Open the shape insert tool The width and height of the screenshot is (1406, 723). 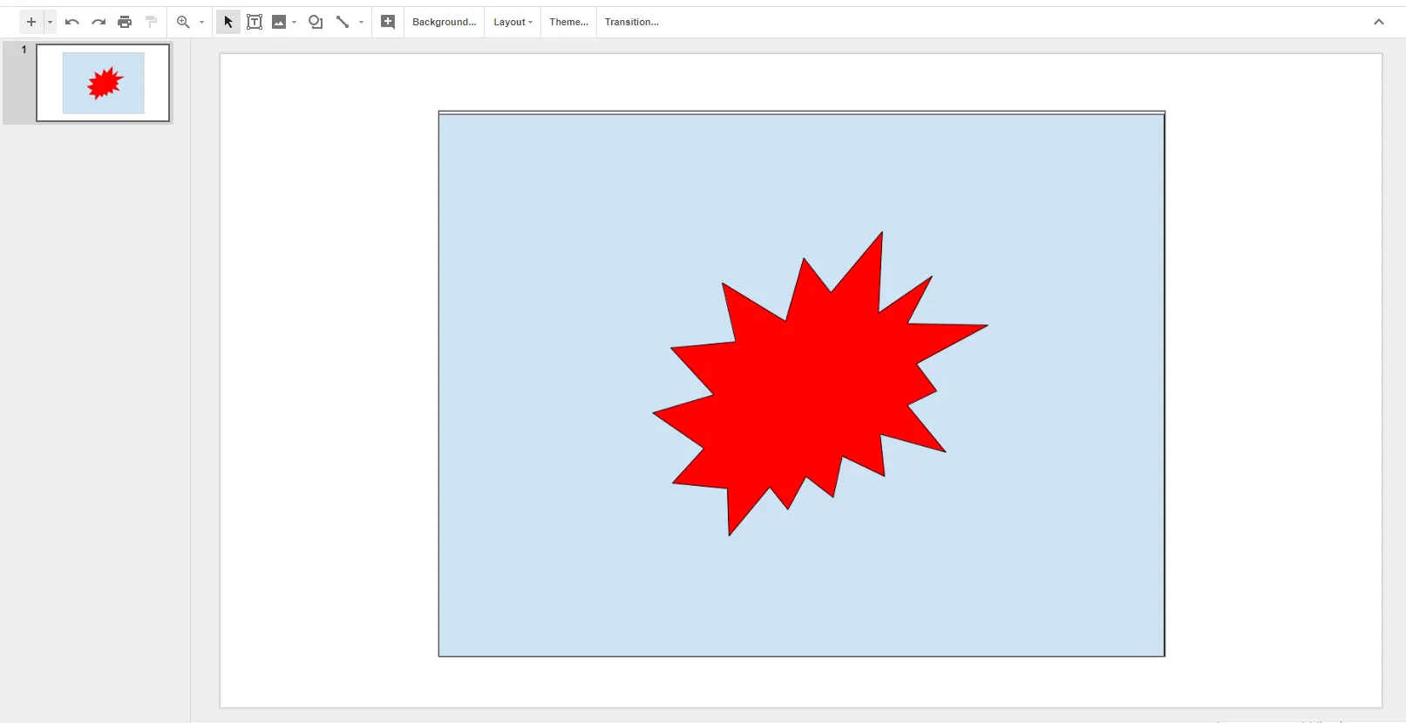point(316,22)
